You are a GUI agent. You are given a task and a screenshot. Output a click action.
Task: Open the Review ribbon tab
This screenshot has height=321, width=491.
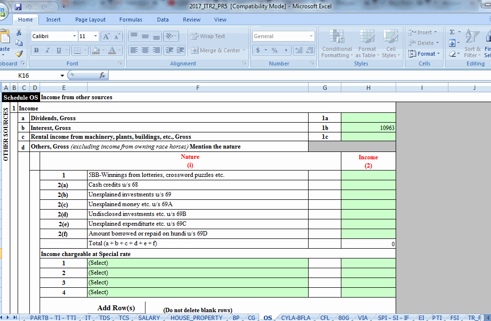[191, 20]
